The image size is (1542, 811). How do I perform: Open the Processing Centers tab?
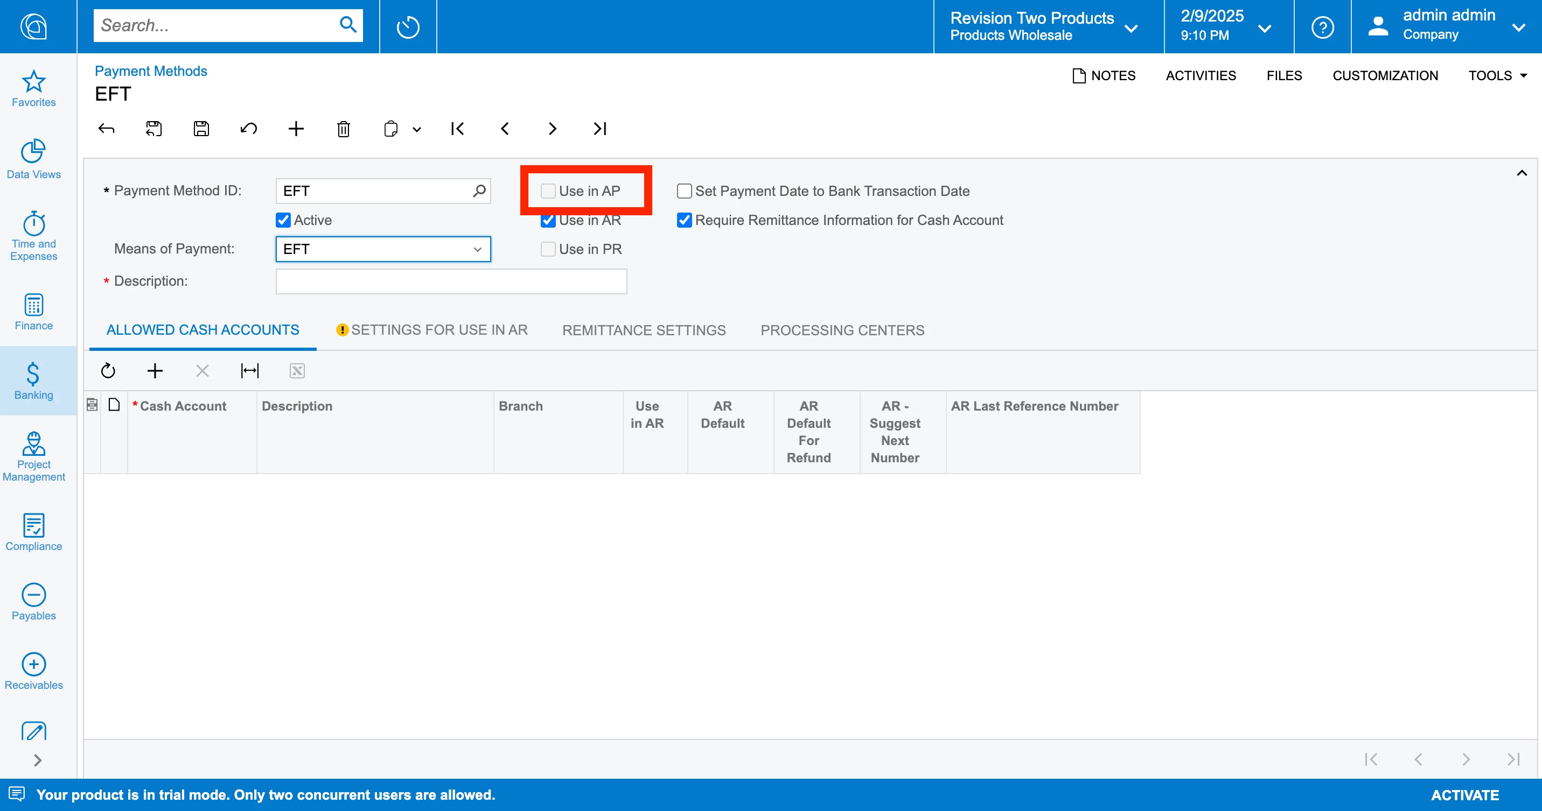[x=842, y=330]
